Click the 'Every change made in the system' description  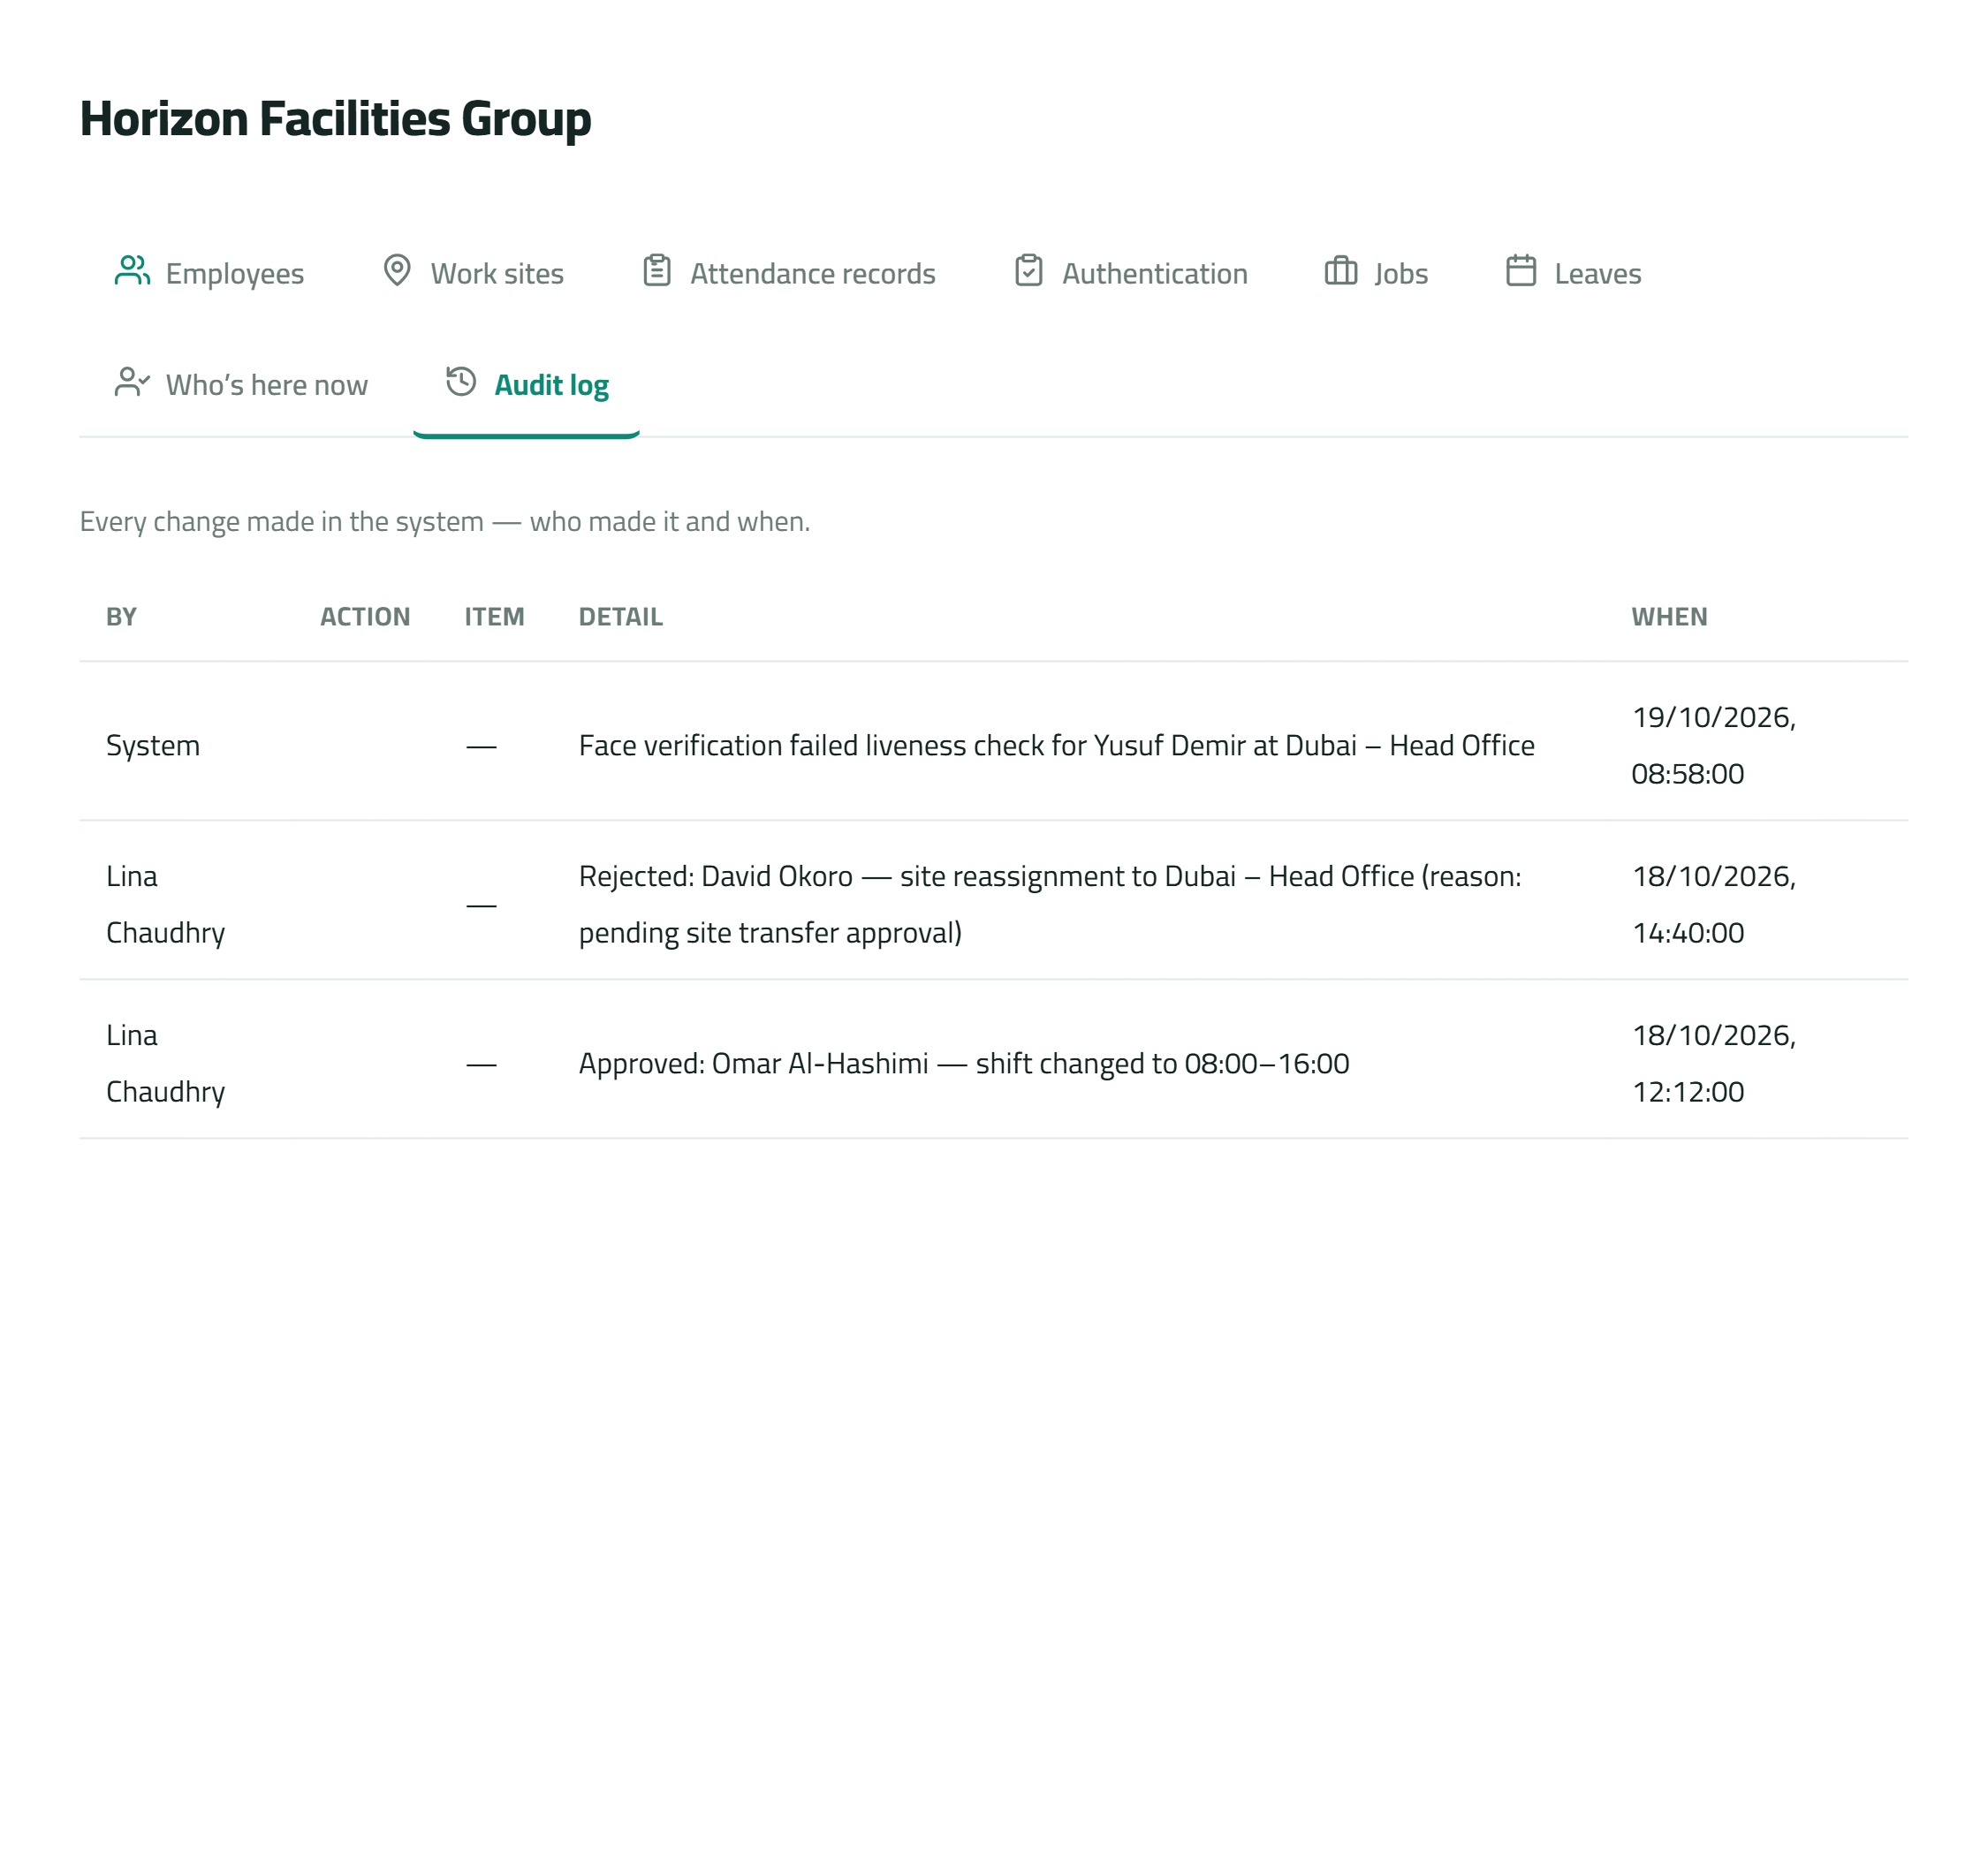click(x=445, y=522)
